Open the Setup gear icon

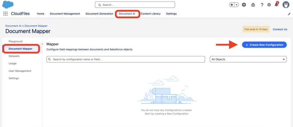(x=269, y=5)
